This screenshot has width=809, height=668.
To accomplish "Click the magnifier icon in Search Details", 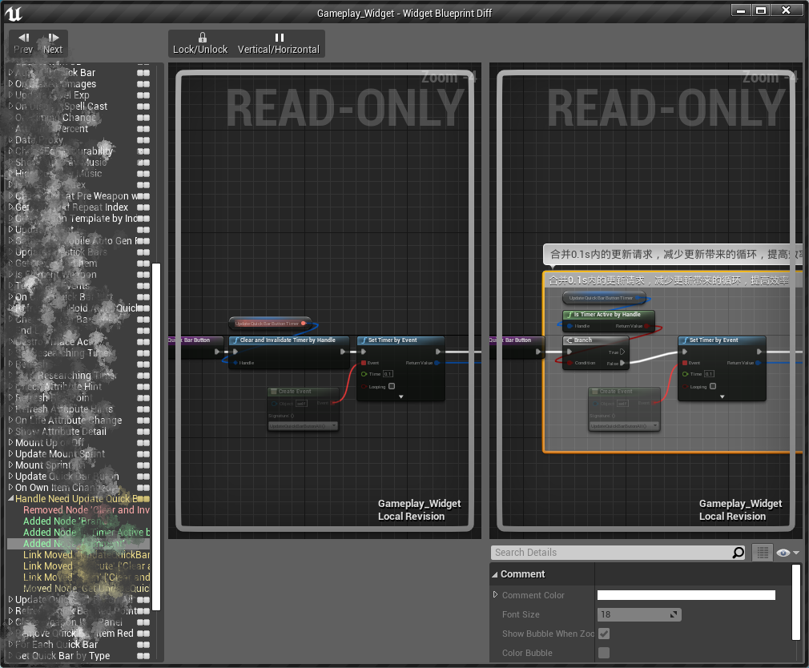I will tap(738, 553).
